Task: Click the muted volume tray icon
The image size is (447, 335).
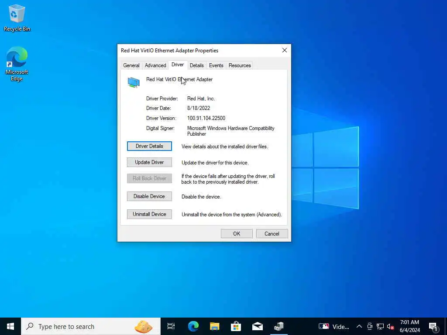Action: tap(391, 326)
